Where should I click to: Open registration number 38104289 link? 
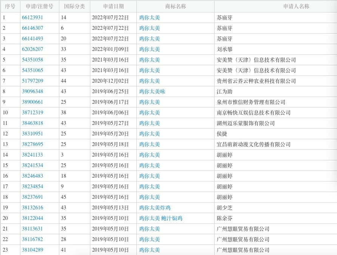32,250
